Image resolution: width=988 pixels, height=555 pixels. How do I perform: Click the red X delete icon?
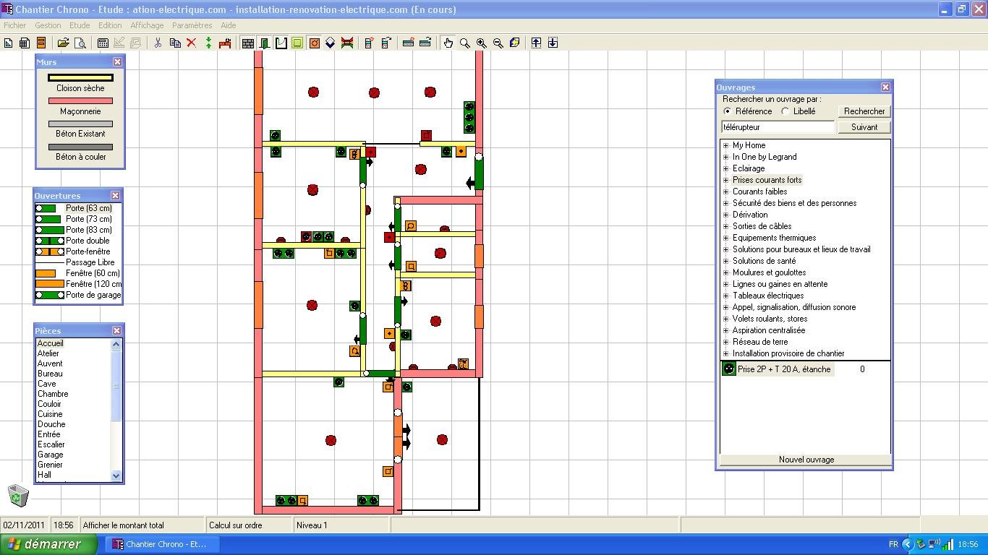192,43
